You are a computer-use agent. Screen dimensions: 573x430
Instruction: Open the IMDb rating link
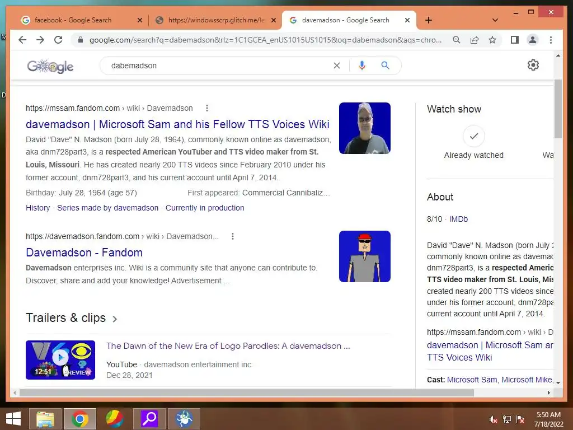click(458, 219)
